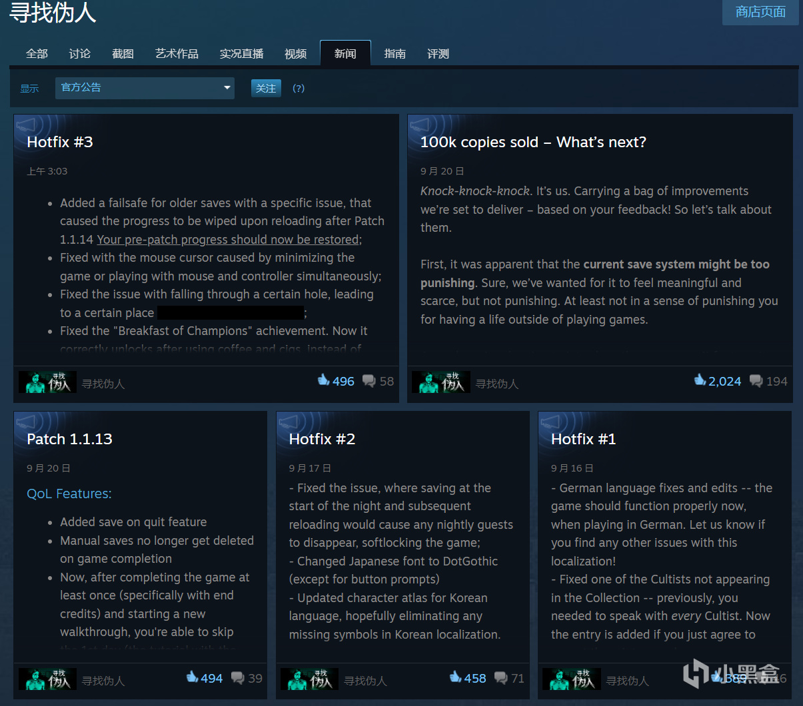The width and height of the screenshot is (803, 706).
Task: Click underlined pre-patch progress restored link
Action: 228,240
